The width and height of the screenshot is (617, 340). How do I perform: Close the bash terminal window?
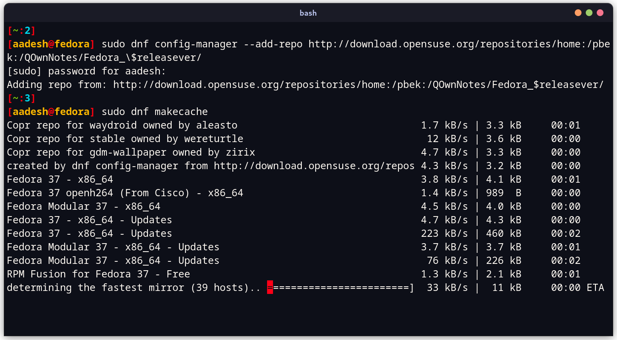coord(600,13)
